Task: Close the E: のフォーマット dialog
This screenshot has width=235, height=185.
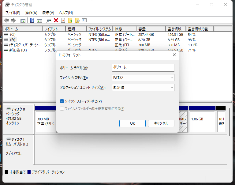Action: click(x=174, y=55)
